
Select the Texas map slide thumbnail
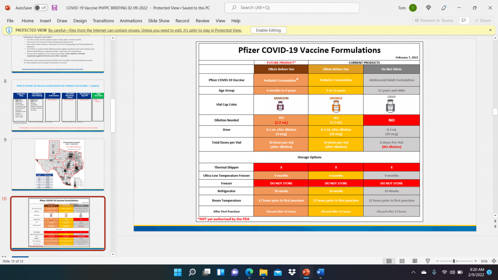(x=57, y=164)
